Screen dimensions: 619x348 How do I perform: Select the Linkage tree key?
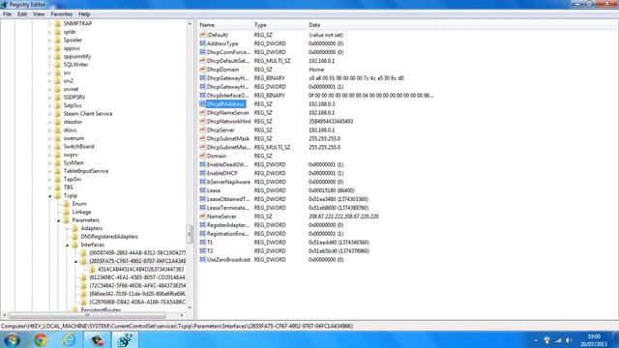[x=81, y=212]
